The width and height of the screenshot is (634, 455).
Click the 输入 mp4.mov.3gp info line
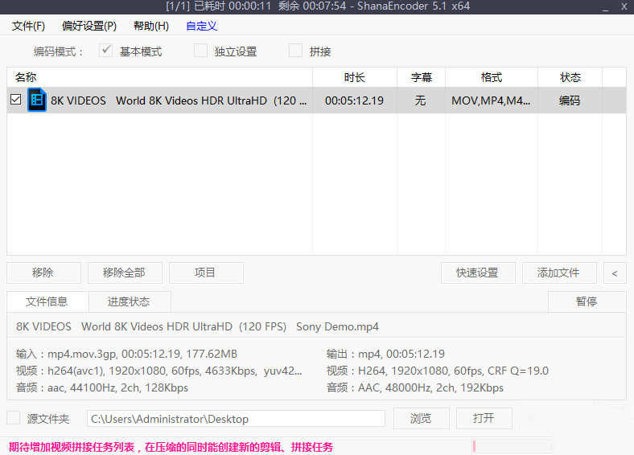126,354
